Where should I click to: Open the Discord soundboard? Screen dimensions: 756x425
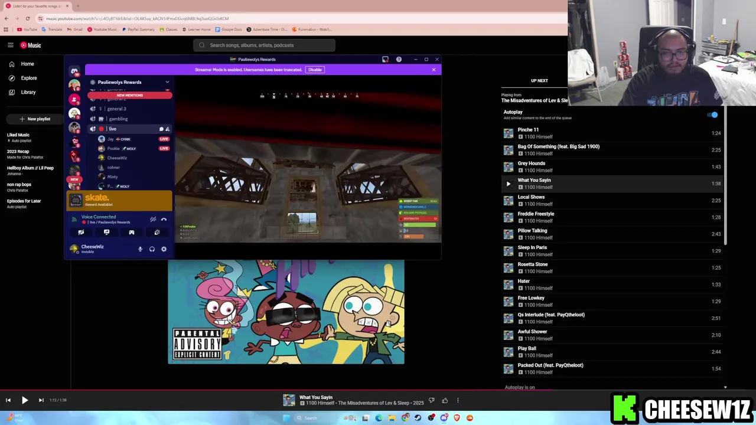[x=157, y=232]
